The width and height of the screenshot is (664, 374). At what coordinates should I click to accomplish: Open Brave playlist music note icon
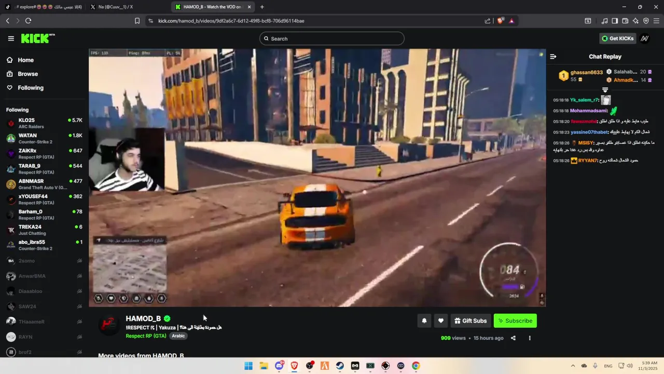[604, 21]
